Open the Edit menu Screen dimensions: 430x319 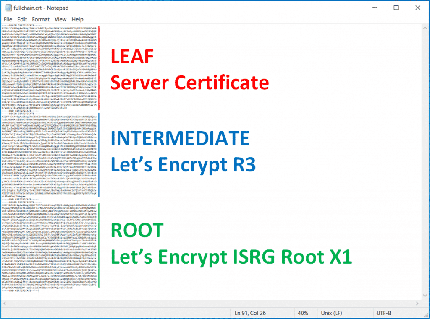point(22,19)
